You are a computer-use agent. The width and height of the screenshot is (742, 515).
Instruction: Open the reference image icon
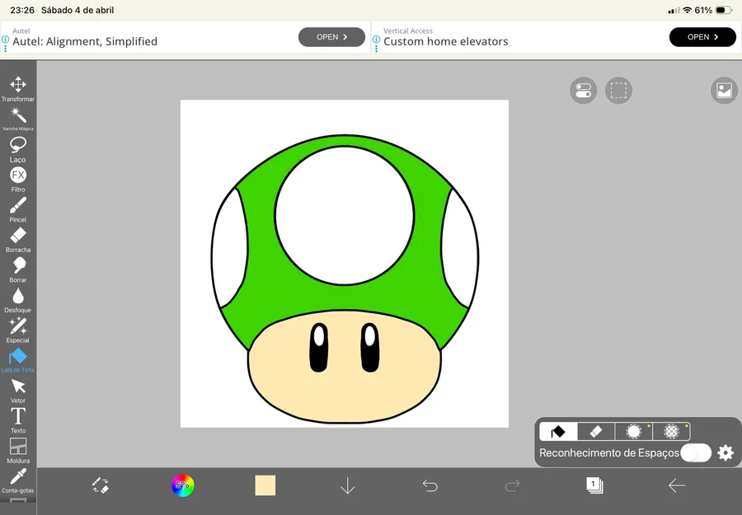724,91
